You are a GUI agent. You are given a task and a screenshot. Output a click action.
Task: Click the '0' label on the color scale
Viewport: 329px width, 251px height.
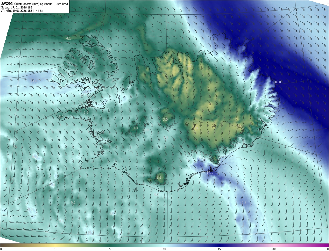[x=1, y=249]
